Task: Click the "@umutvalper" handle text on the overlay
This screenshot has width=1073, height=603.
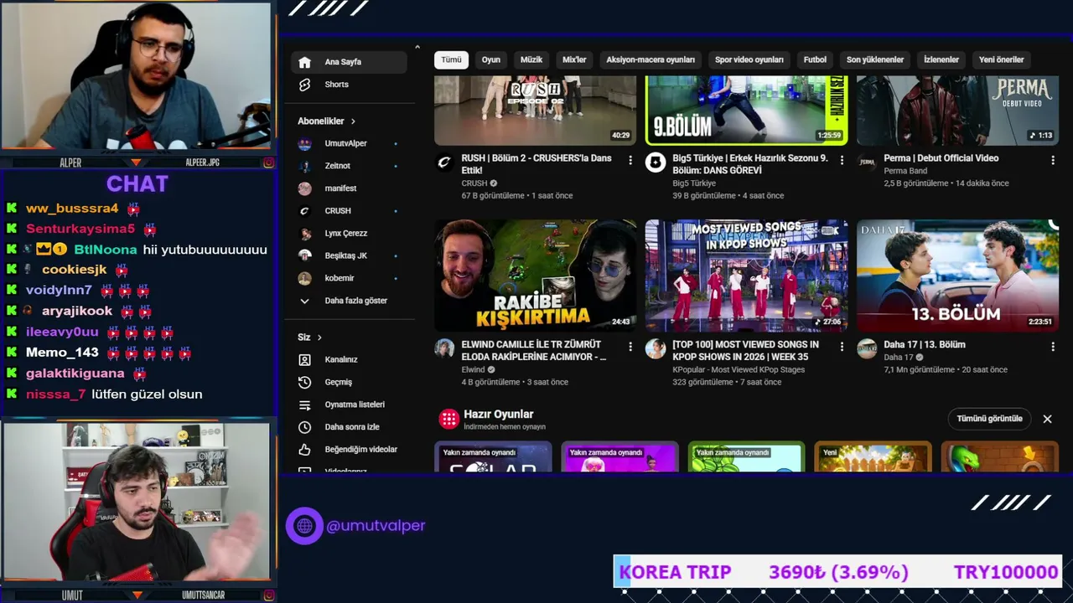Action: coord(376,526)
